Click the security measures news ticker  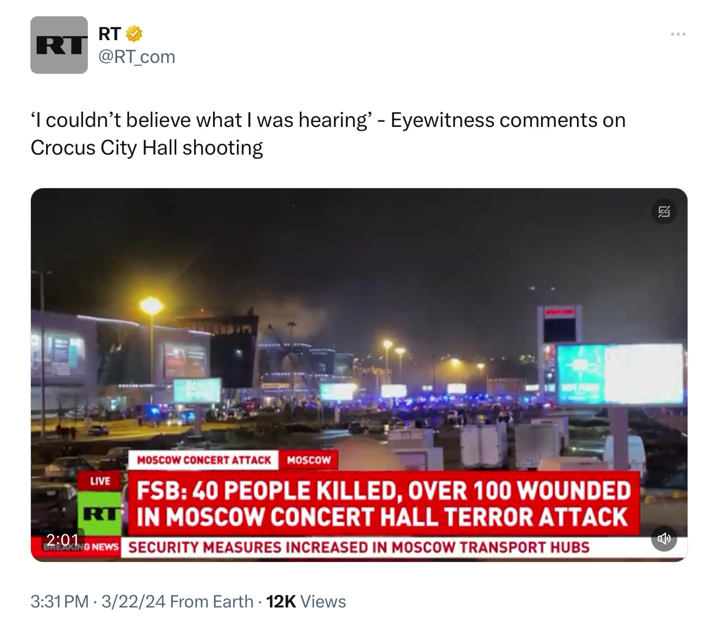359,547
